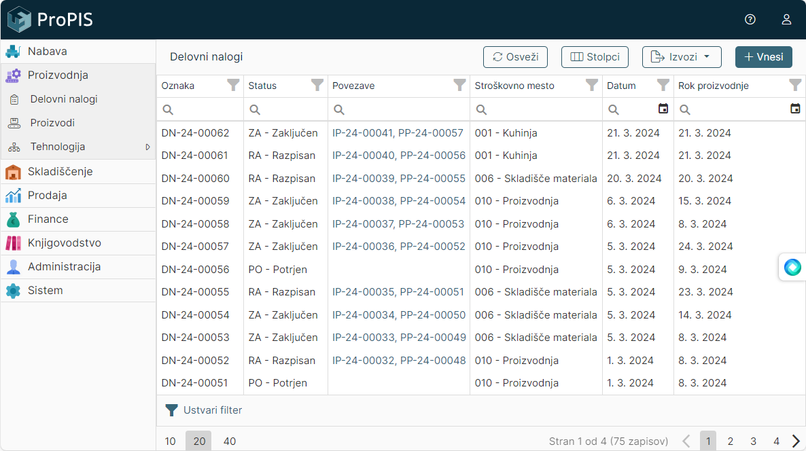Click the ProPIS logo icon
The height and width of the screenshot is (451, 806).
point(20,20)
